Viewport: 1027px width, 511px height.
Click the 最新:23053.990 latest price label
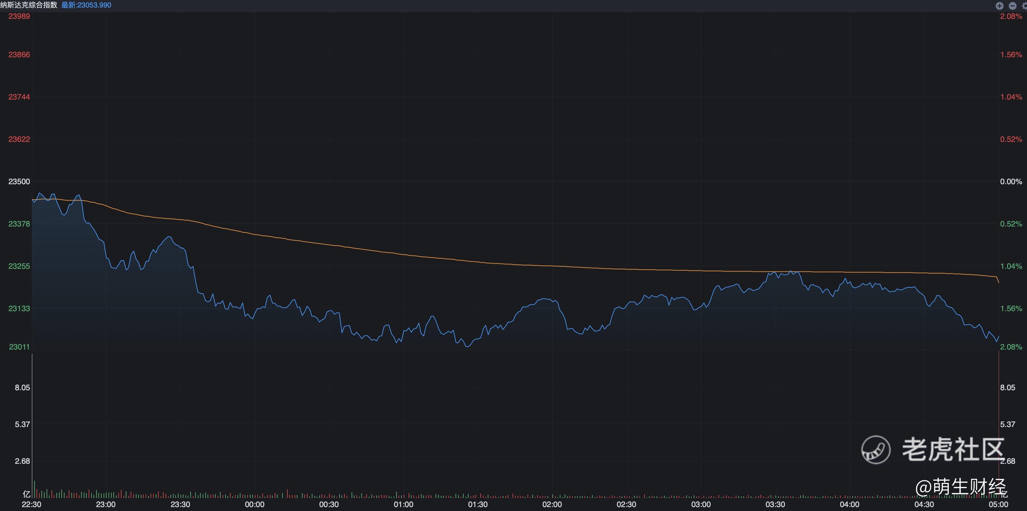[x=86, y=5]
